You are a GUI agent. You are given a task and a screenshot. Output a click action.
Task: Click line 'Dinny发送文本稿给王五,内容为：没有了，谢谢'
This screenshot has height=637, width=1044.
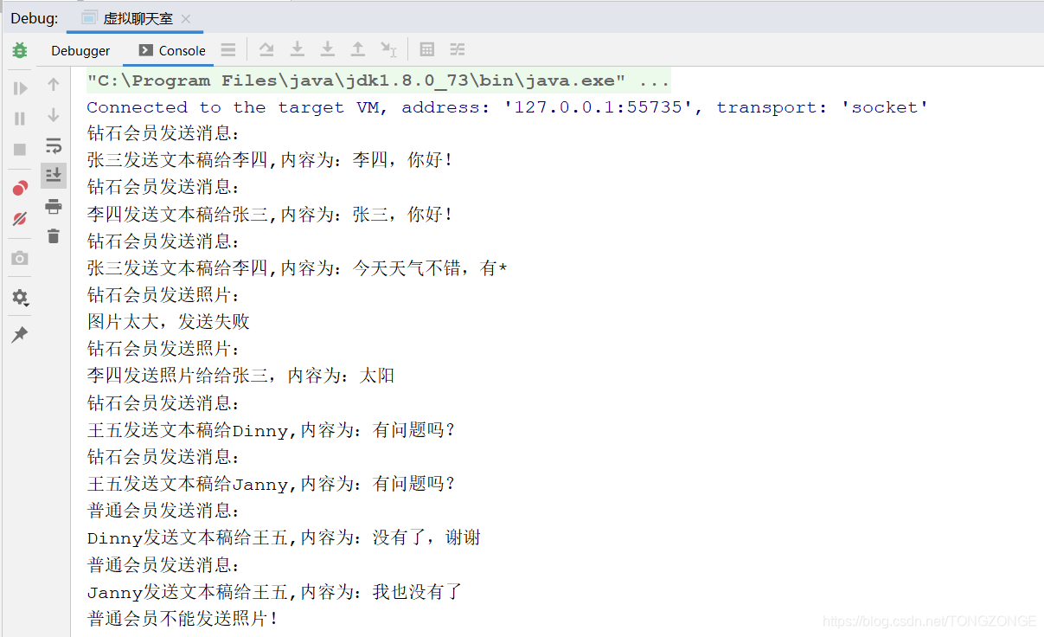point(284,538)
